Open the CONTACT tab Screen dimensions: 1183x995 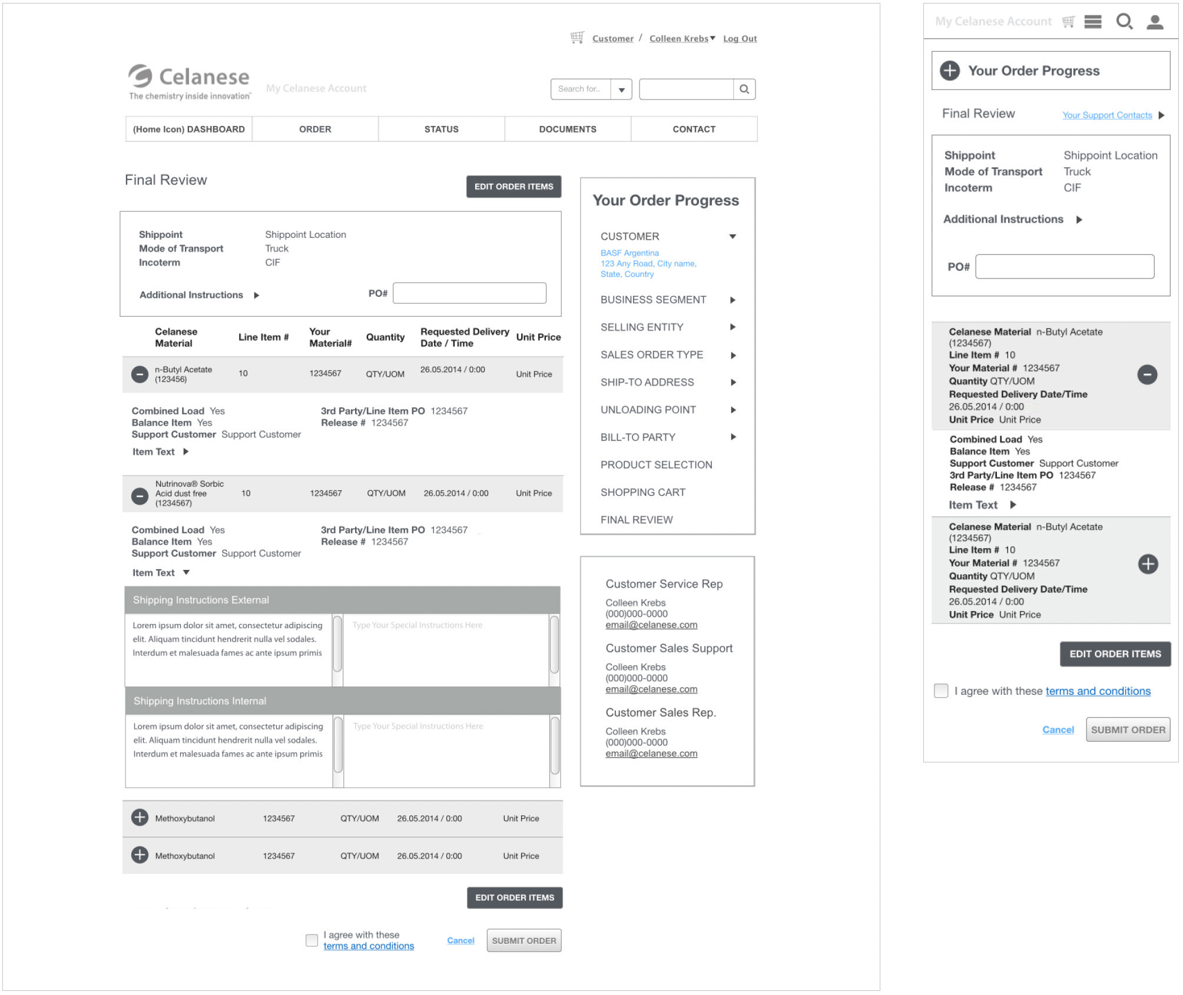(694, 129)
